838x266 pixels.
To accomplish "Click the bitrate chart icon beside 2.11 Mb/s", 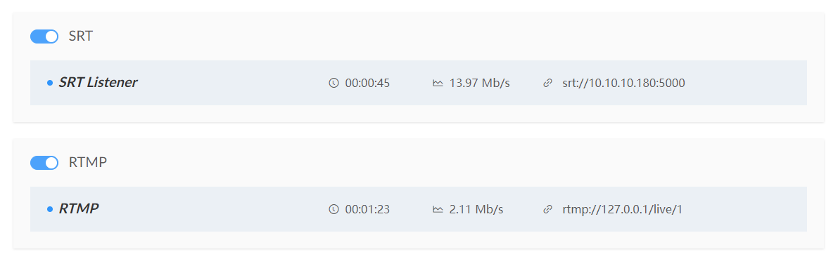I will pos(438,209).
